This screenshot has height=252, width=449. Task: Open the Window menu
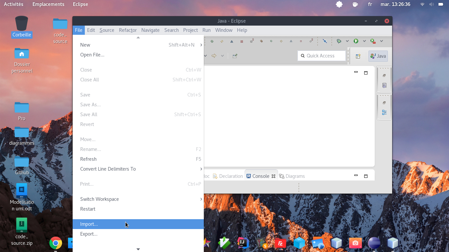coord(224,30)
